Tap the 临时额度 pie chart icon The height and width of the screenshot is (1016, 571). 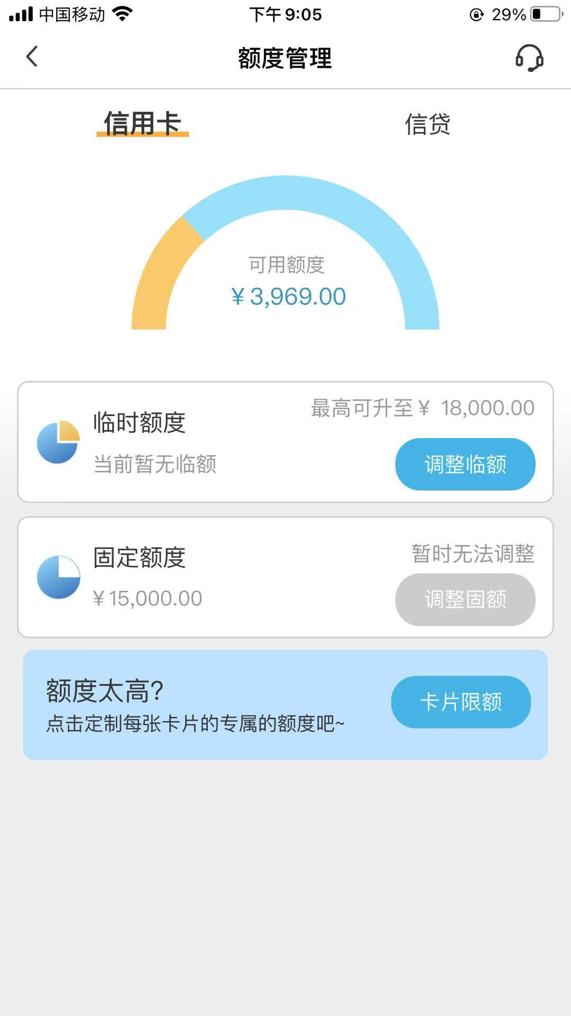tap(58, 442)
